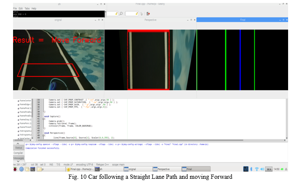Click 'filetype: C++' in status bar
The height and width of the screenshot is (183, 294).
point(102,164)
